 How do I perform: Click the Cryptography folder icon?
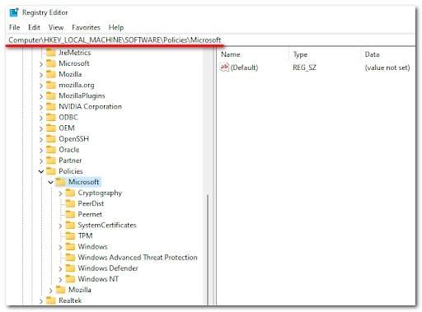pos(70,193)
